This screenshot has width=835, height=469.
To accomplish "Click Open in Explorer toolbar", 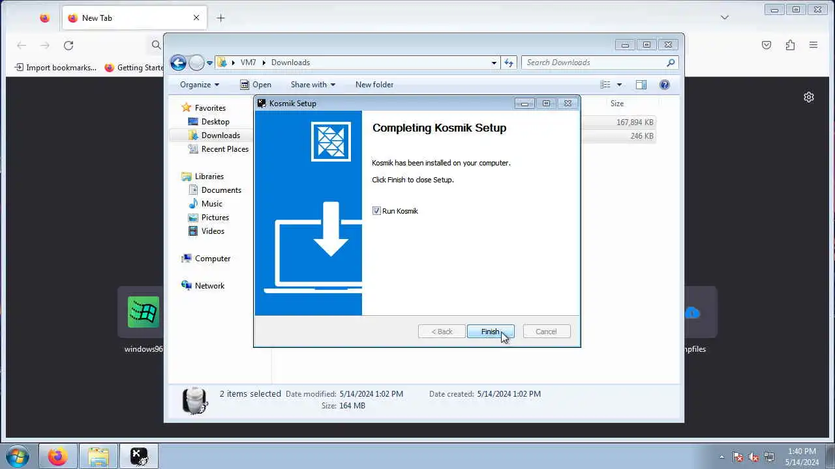I will (255, 85).
